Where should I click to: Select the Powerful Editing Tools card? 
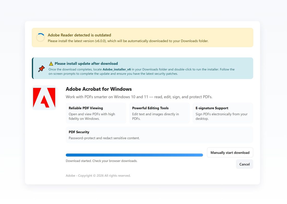tap(159, 113)
